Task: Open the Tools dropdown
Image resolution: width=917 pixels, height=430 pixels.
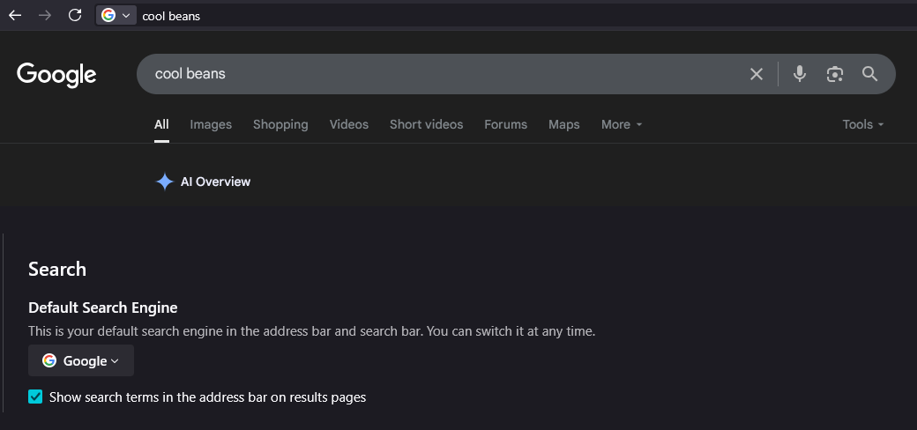Action: tap(862, 124)
